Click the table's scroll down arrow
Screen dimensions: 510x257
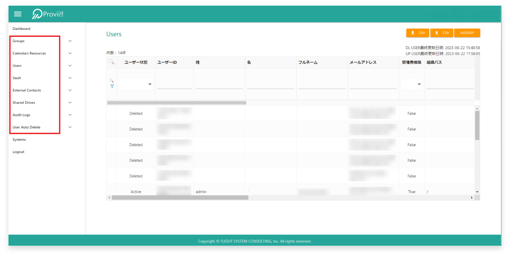pyautogui.click(x=477, y=192)
